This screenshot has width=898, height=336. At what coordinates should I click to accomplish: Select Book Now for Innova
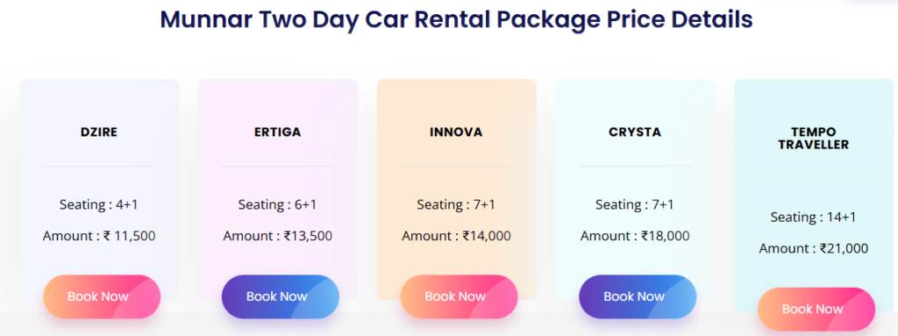(x=459, y=297)
